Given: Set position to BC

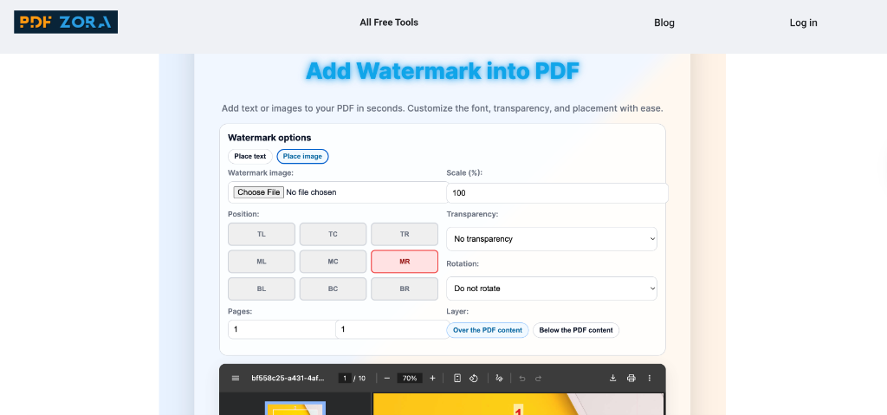Looking at the screenshot, I should pyautogui.click(x=333, y=289).
